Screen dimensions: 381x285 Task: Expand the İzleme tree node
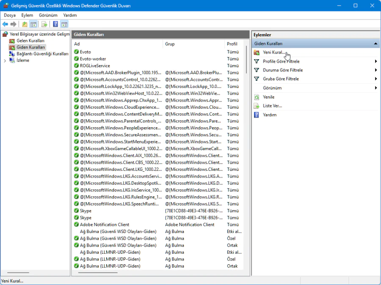[x=5, y=60]
